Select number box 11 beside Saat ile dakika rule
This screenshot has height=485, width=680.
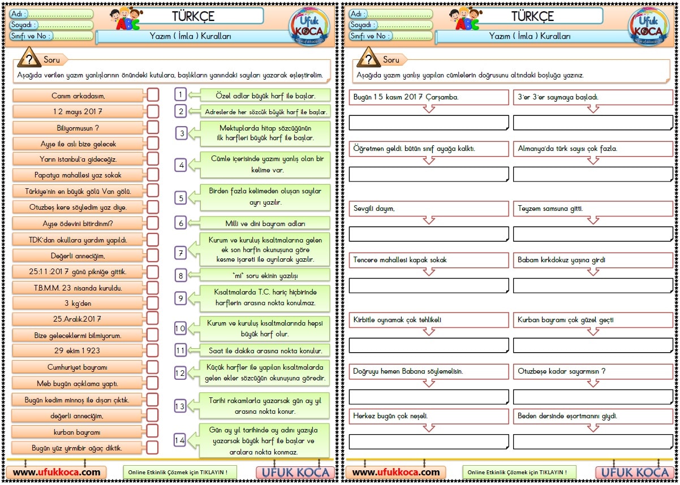[180, 350]
